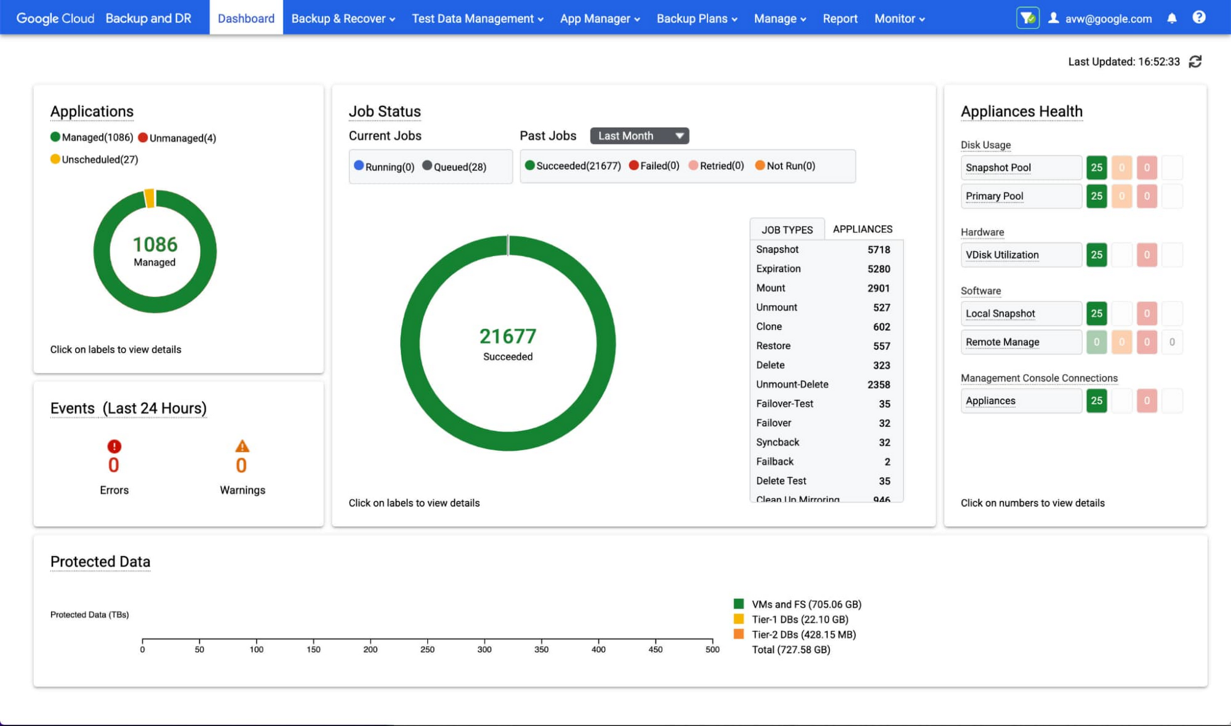Expand the Monitor menu item

pyautogui.click(x=897, y=17)
